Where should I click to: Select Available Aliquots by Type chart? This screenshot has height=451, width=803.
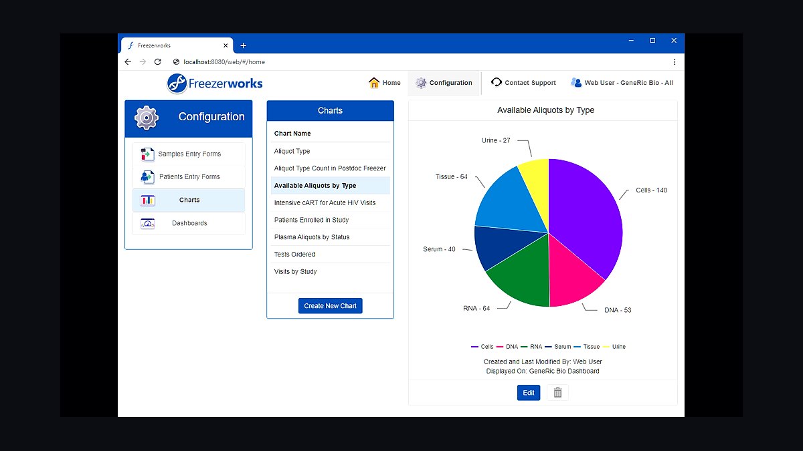point(331,186)
